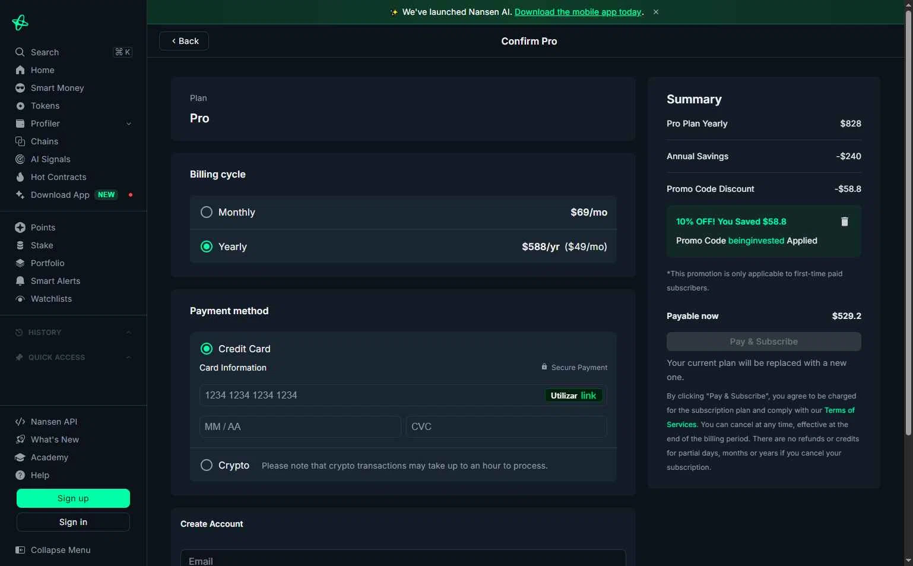Click the Hot Contracts flame icon
The image size is (913, 566).
click(20, 177)
